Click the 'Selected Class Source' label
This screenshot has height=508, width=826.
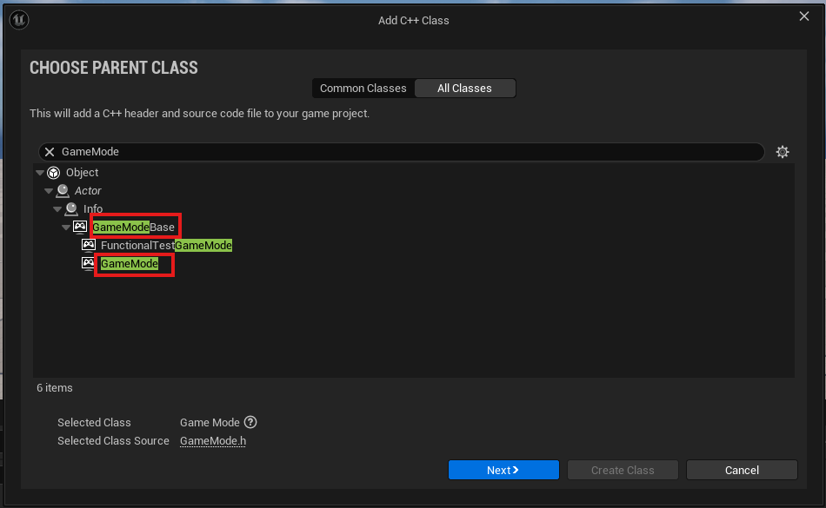[113, 440]
